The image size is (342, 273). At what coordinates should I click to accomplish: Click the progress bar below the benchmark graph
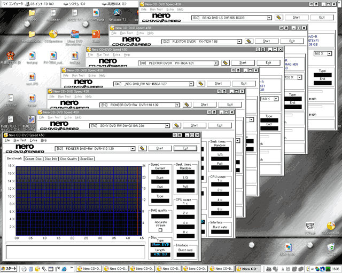(76, 243)
